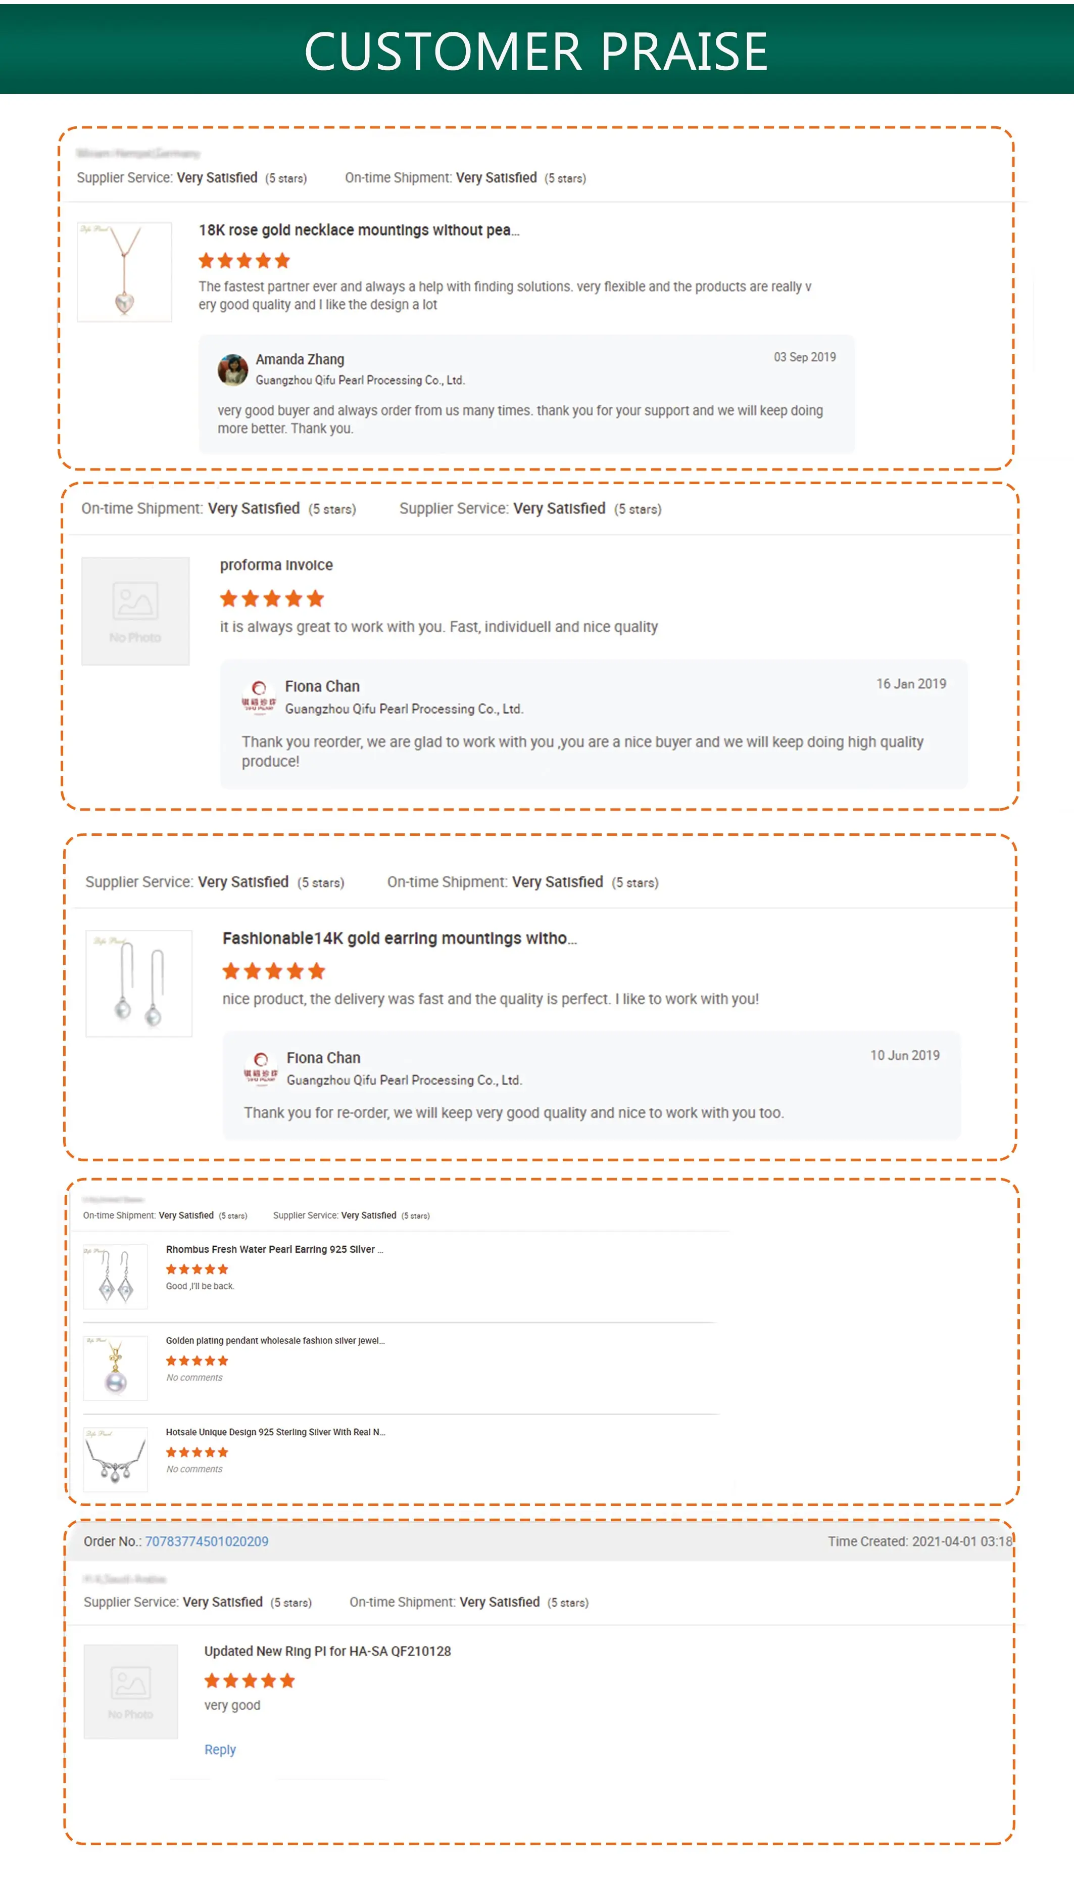Screen dimensions: 1074x1878
Task: Click the Updated New Ring PI title
Action: 327,1652
